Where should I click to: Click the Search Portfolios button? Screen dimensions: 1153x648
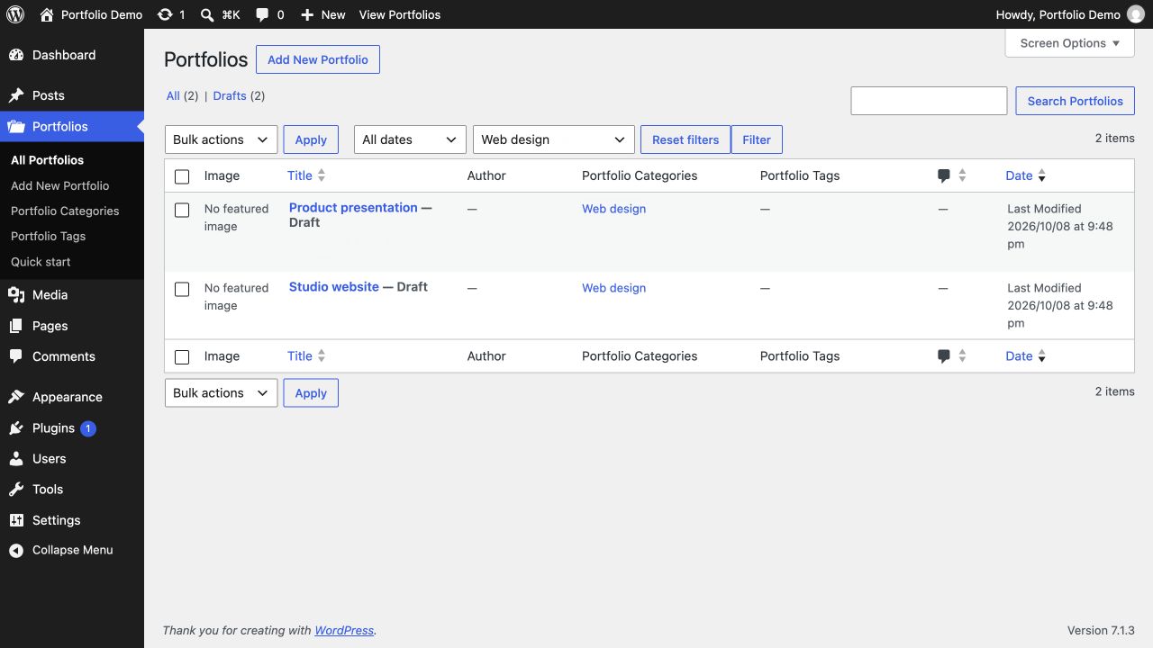point(1075,101)
